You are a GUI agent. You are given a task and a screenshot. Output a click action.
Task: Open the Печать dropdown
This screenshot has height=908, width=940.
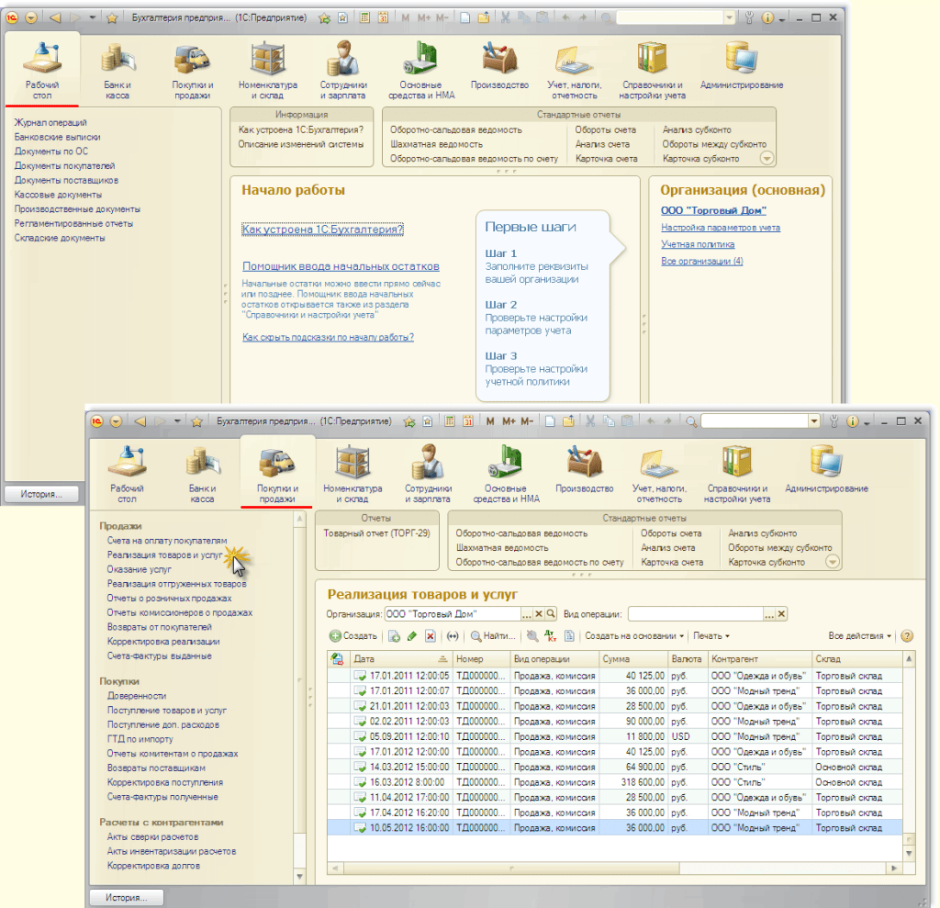[x=711, y=636]
